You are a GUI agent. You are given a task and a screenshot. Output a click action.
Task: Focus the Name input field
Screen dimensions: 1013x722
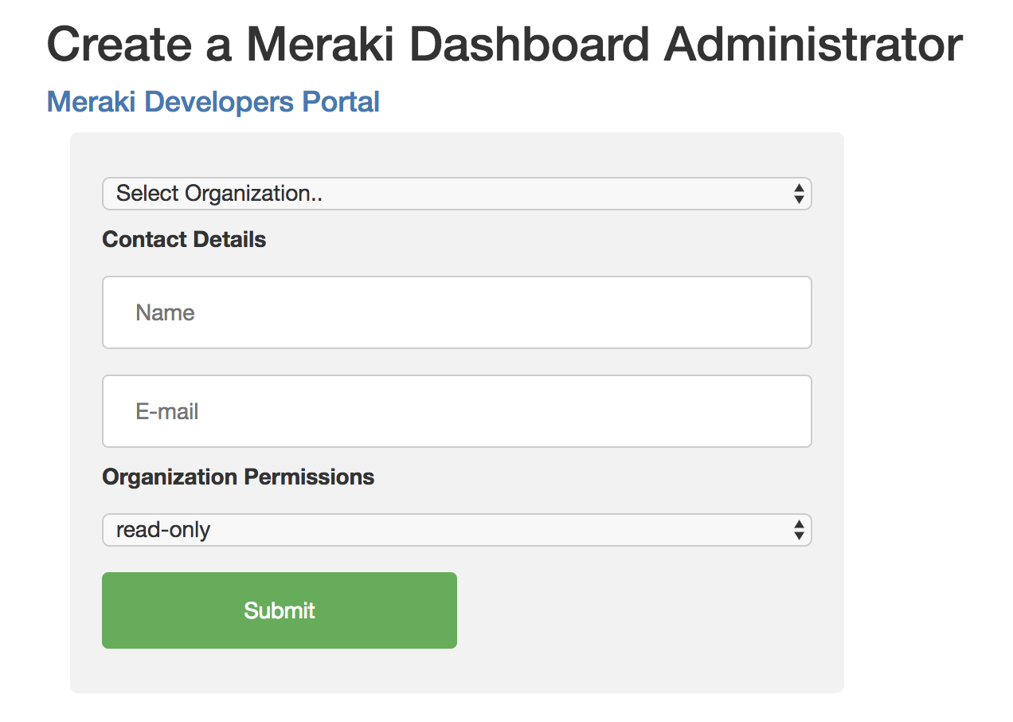(x=456, y=312)
